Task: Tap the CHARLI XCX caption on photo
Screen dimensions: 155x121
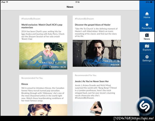Action: (x=57, y=67)
